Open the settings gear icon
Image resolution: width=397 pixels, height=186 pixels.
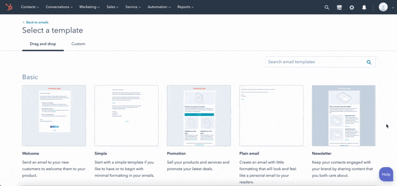(x=352, y=7)
